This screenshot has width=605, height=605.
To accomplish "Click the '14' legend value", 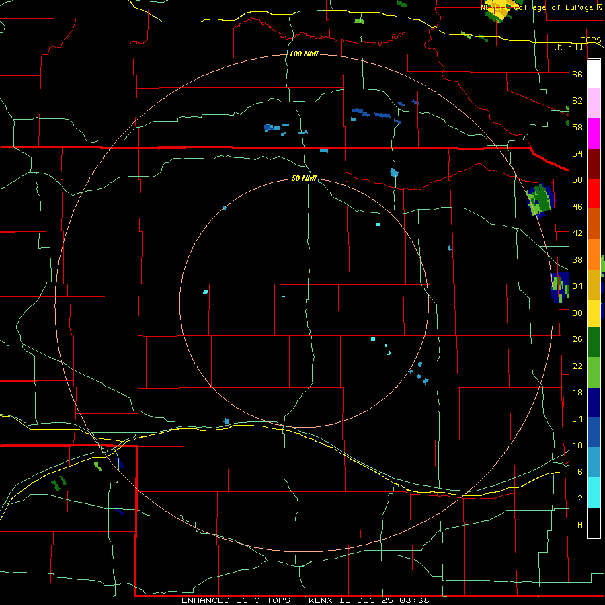I will coord(577,419).
